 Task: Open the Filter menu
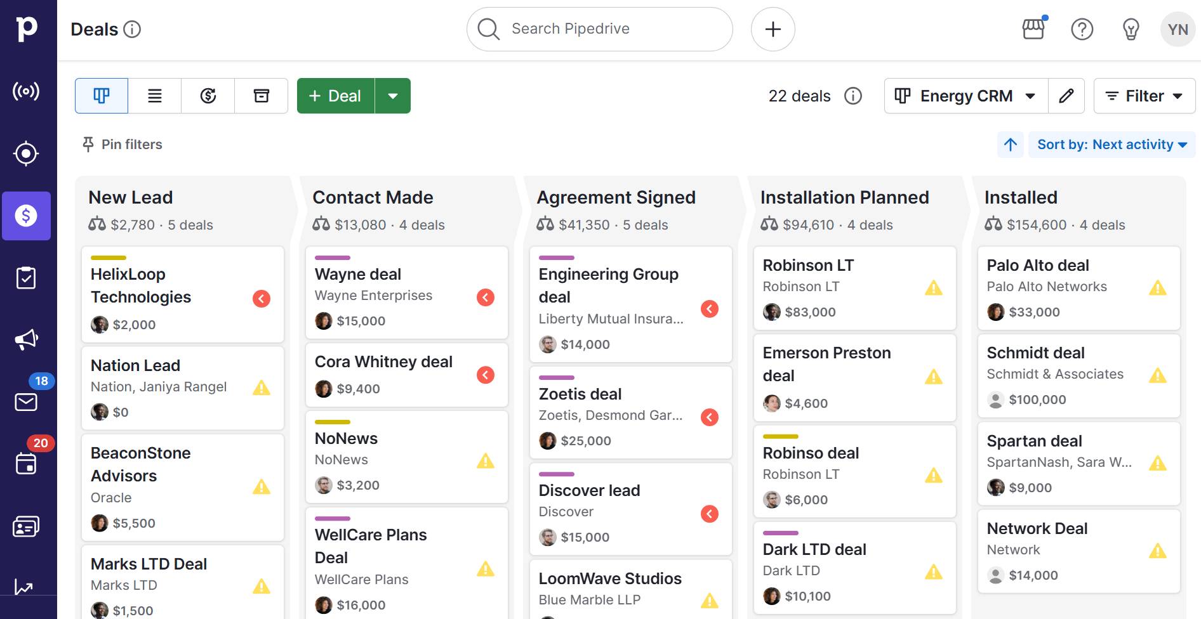click(1144, 96)
